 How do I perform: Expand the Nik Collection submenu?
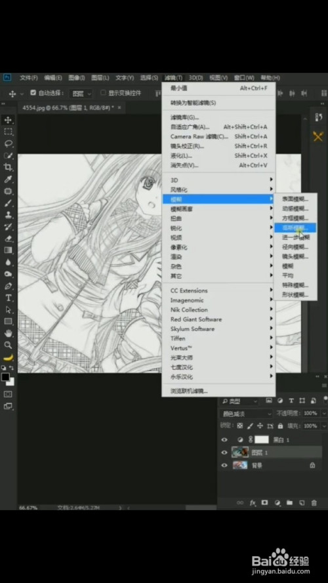[x=218, y=310]
